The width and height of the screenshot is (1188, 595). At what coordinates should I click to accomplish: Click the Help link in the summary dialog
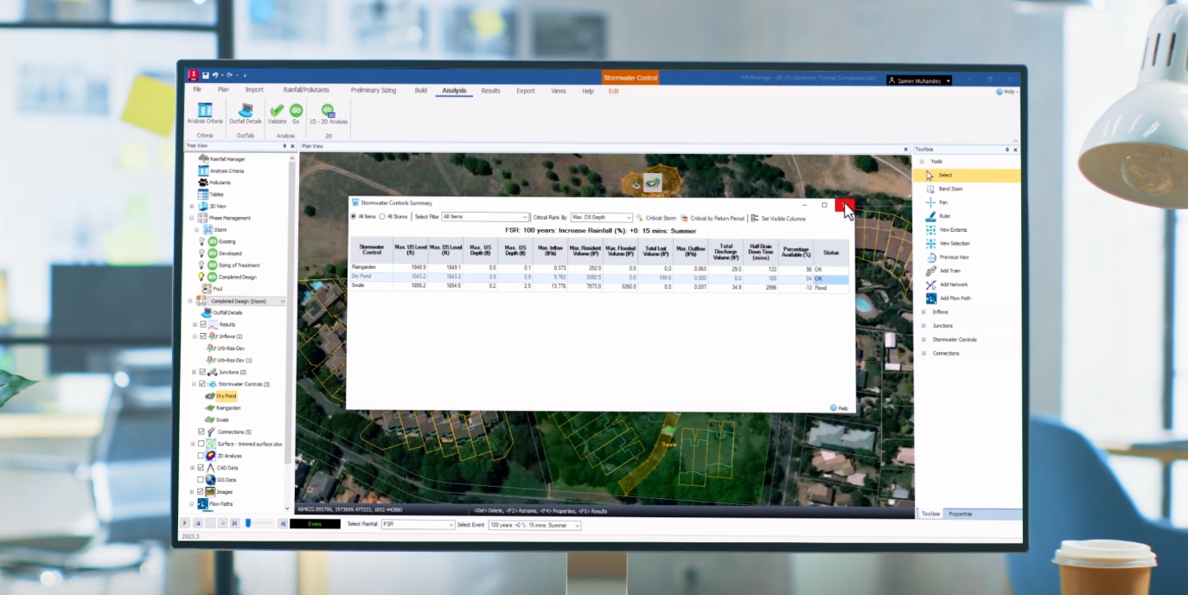(840, 407)
